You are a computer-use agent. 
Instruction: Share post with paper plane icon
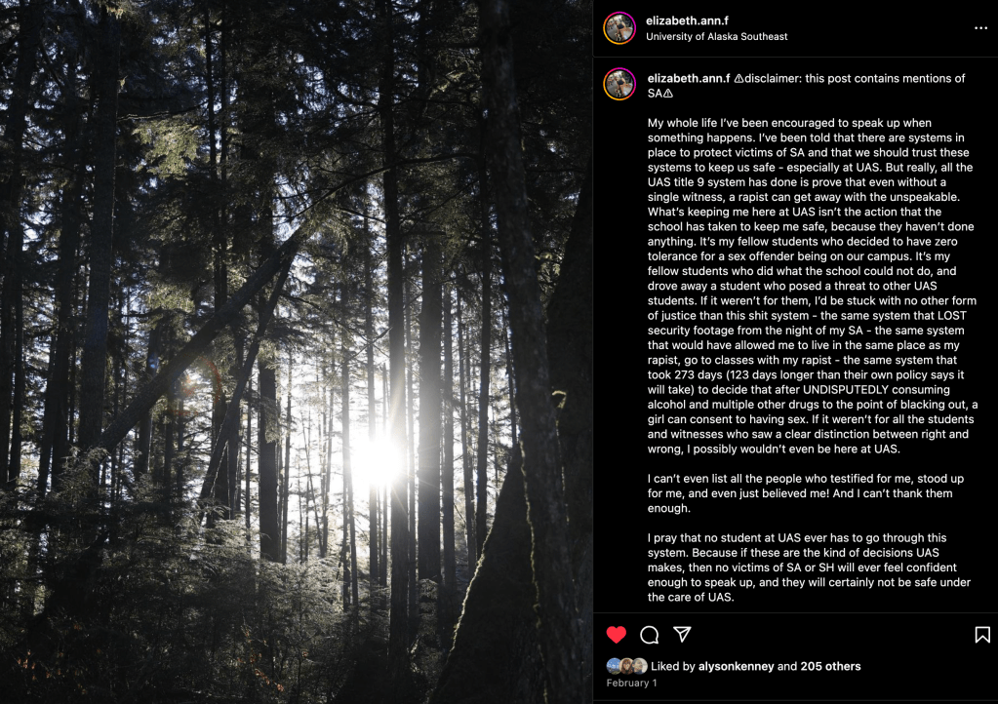click(x=683, y=635)
